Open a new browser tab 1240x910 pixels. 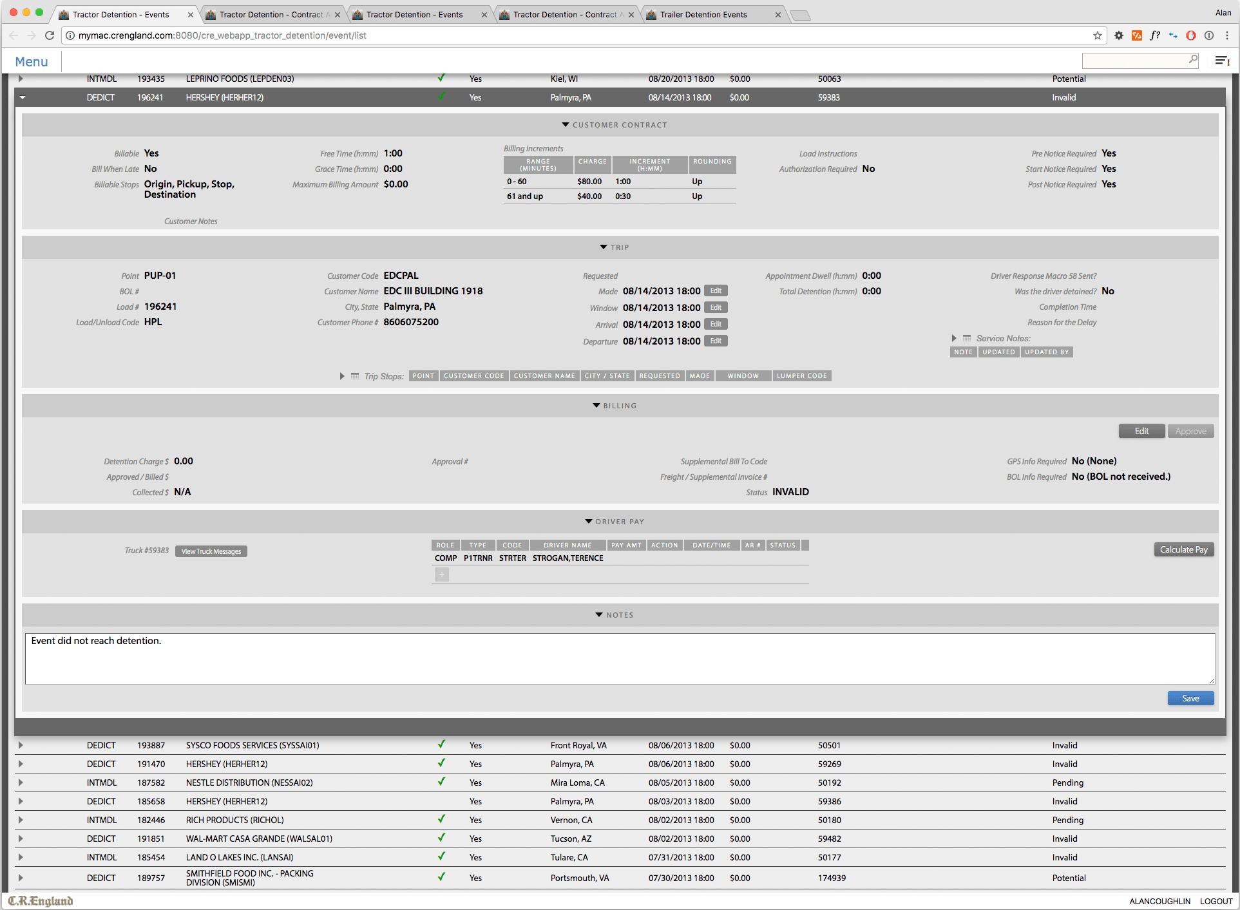coord(800,15)
